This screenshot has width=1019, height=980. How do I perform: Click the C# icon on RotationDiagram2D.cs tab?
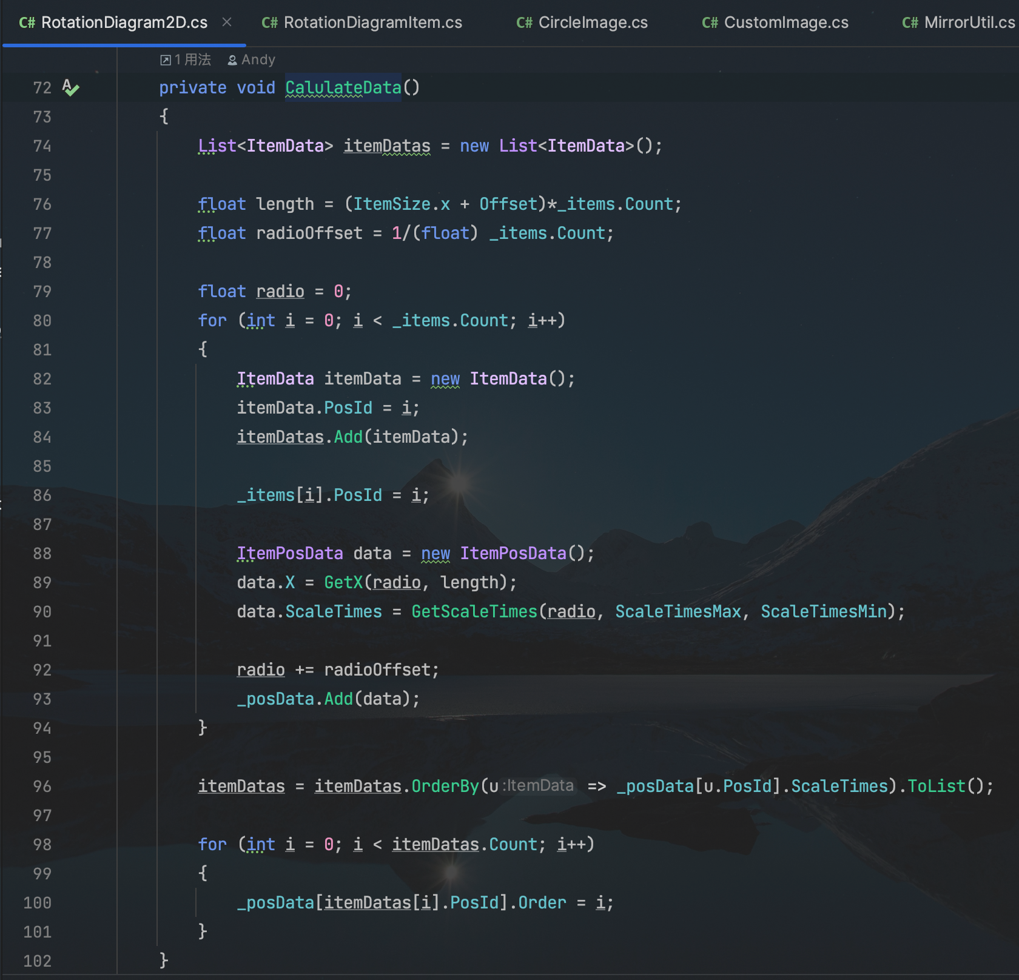coord(27,23)
